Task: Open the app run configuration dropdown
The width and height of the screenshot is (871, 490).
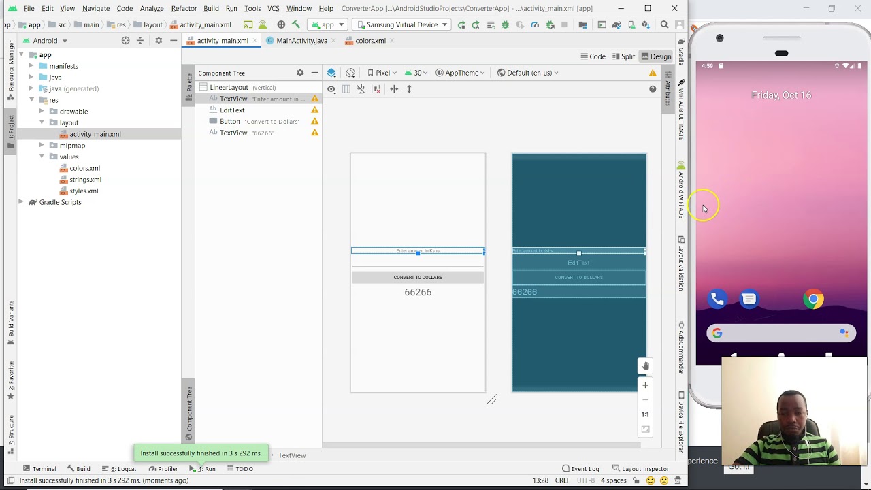Action: point(327,24)
